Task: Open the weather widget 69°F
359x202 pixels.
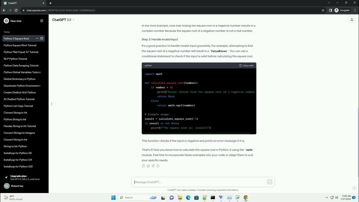Action: point(13,198)
